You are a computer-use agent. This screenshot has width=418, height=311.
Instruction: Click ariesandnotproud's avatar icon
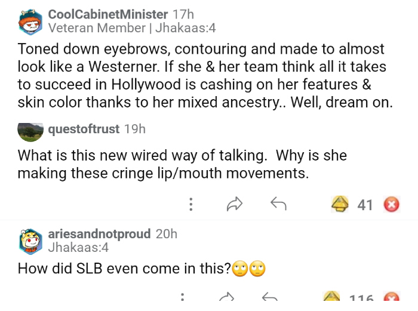pyautogui.click(x=30, y=240)
